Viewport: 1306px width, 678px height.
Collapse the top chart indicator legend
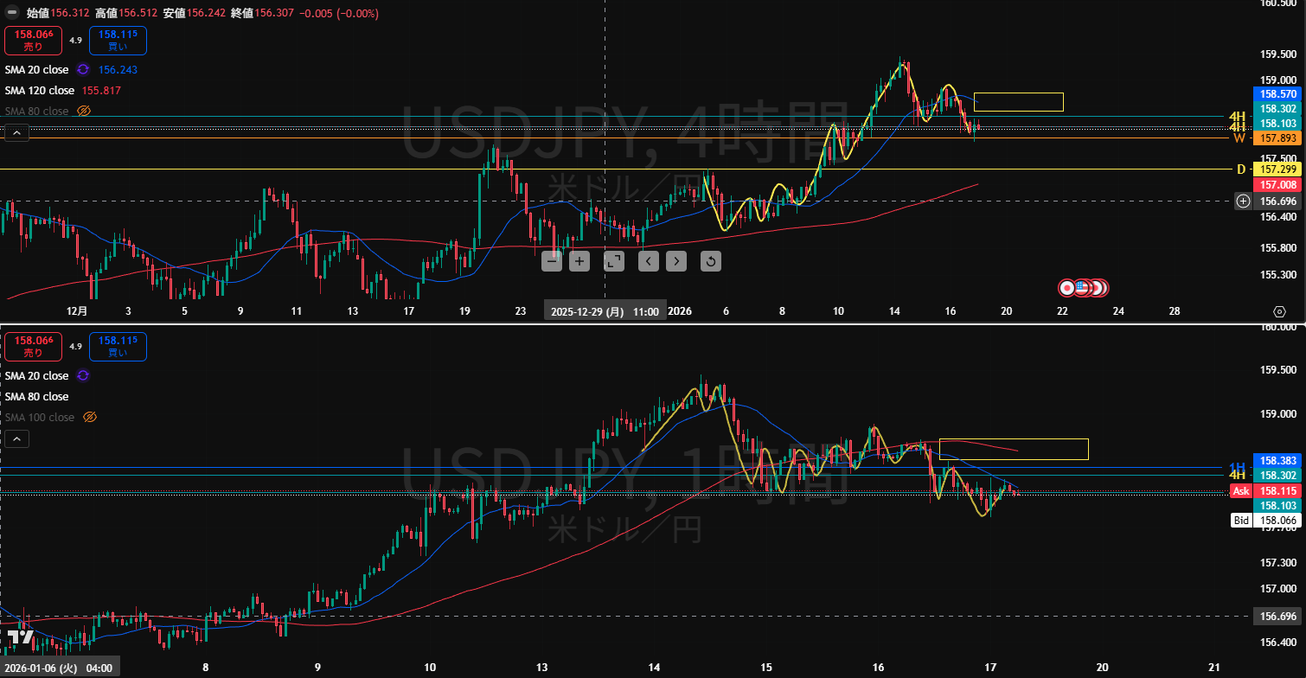pyautogui.click(x=16, y=132)
